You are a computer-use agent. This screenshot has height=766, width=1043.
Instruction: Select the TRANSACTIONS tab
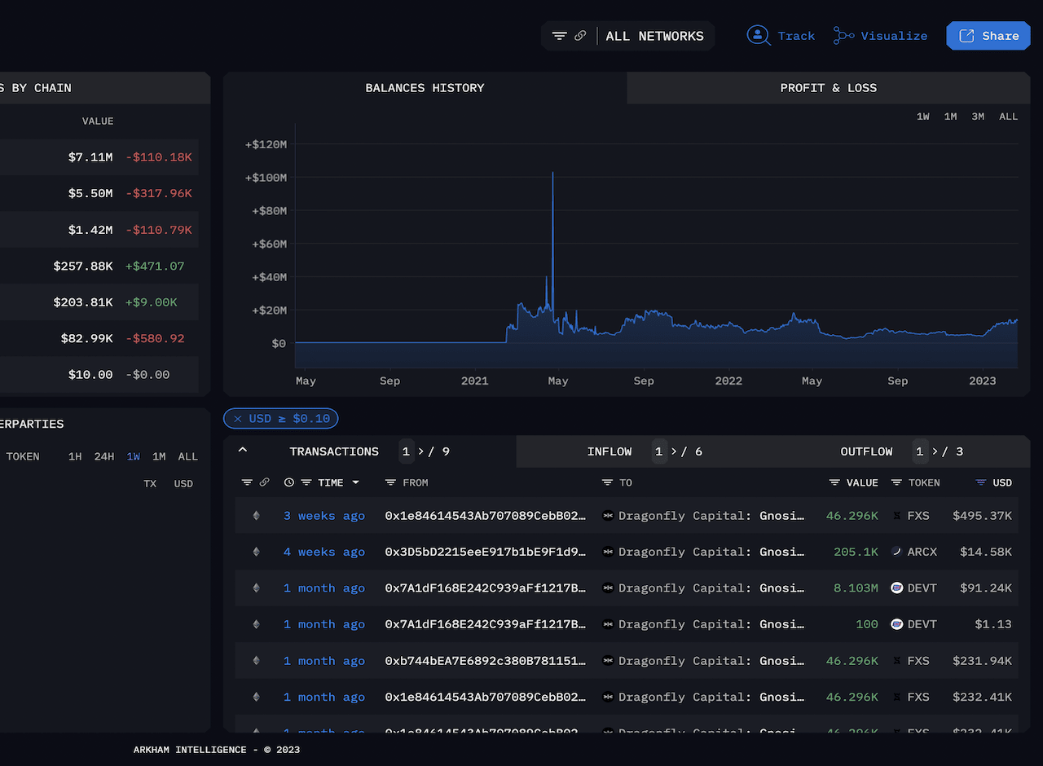pyautogui.click(x=334, y=451)
